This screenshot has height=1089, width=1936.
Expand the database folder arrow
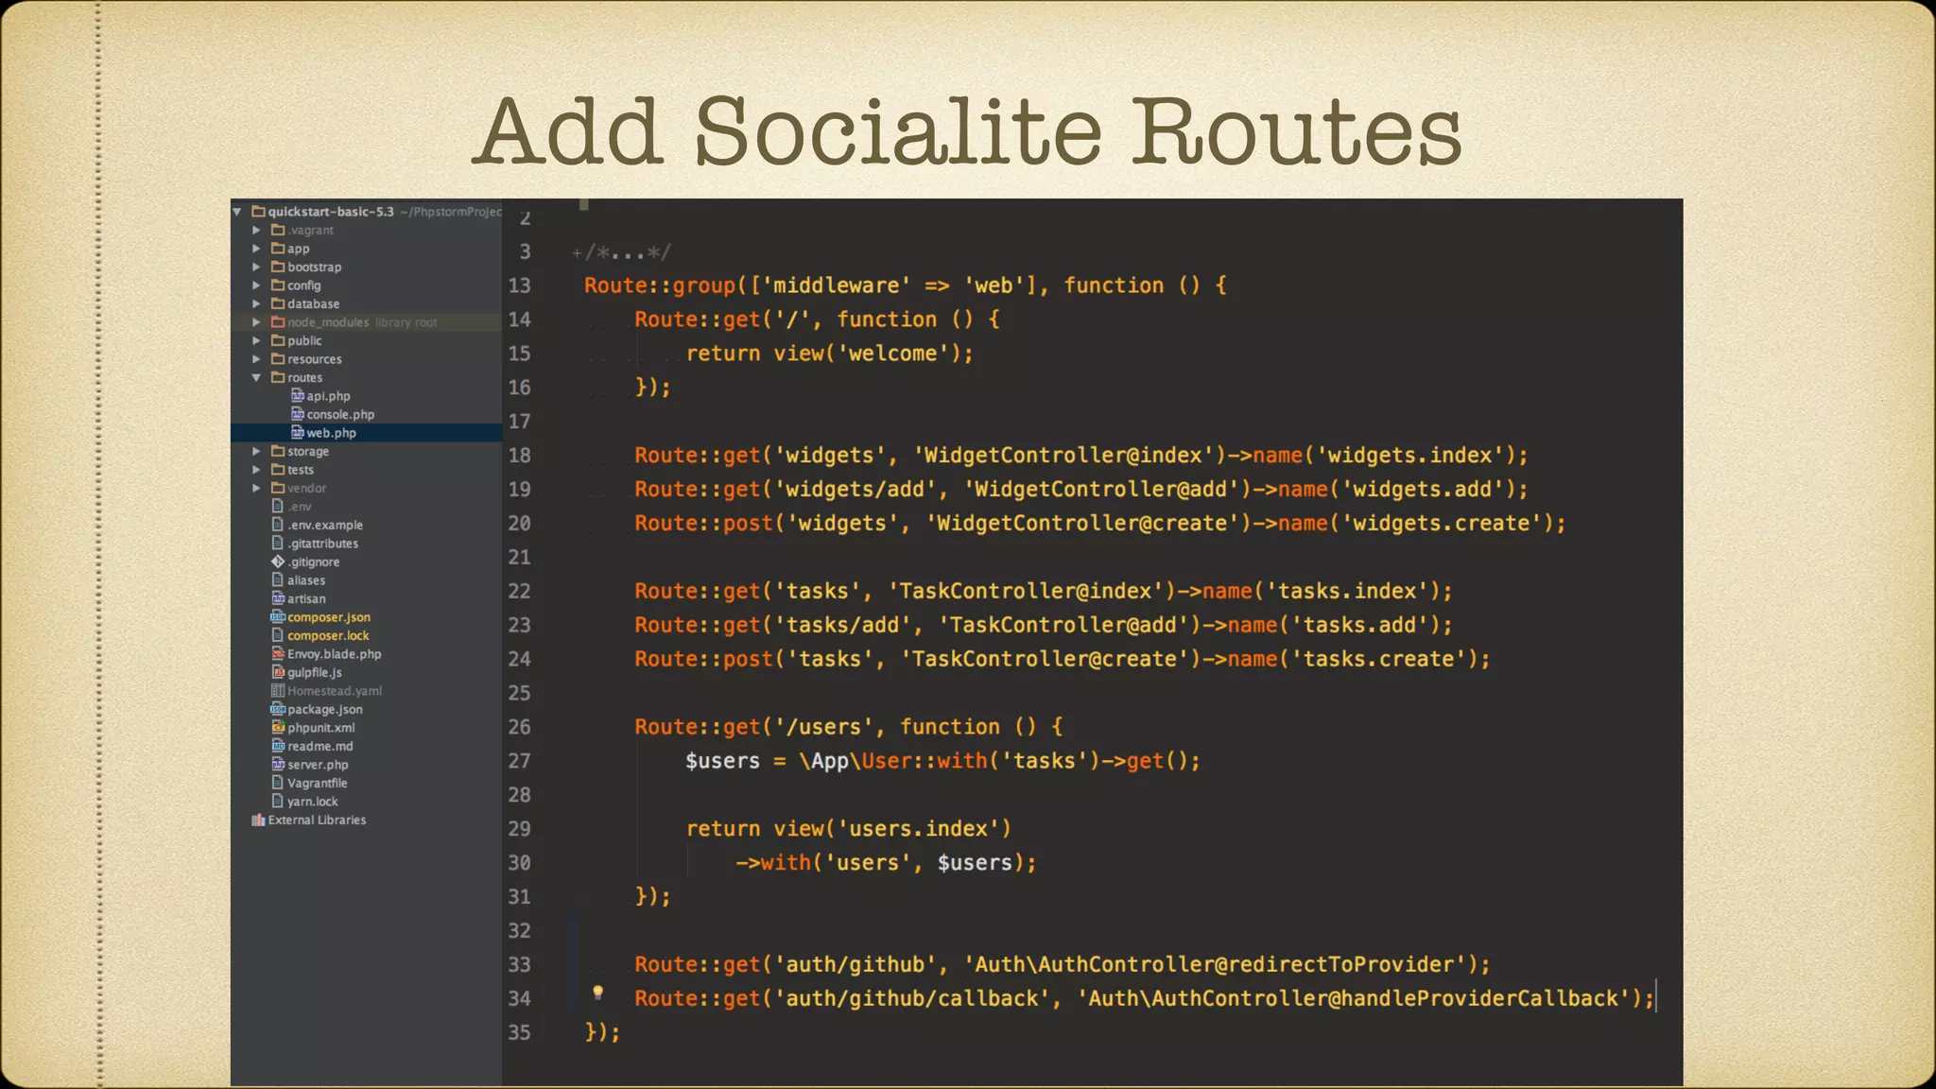(256, 303)
